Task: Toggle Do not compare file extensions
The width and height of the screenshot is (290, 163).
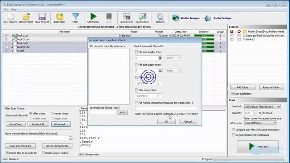Action: tap(233, 135)
